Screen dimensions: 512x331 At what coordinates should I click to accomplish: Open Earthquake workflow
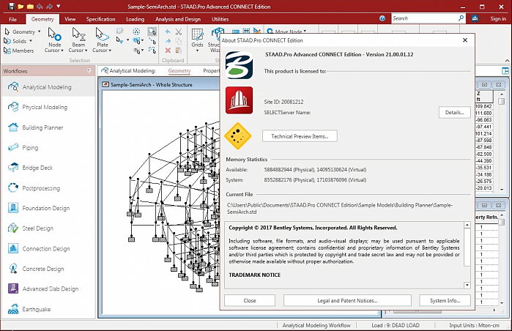point(48,309)
